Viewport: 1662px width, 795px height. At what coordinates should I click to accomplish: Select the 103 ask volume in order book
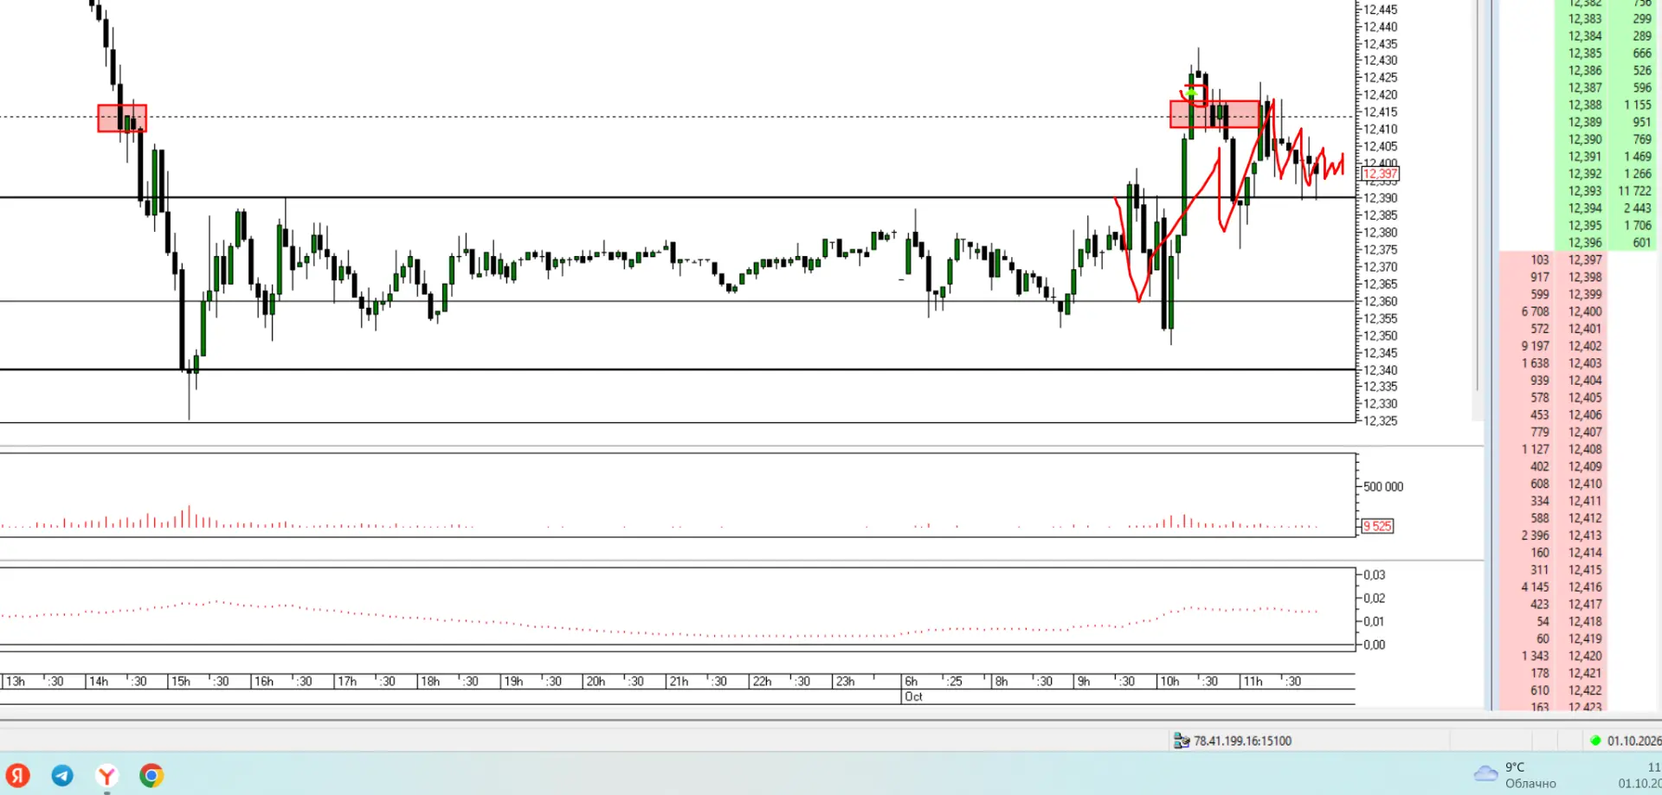(1539, 260)
